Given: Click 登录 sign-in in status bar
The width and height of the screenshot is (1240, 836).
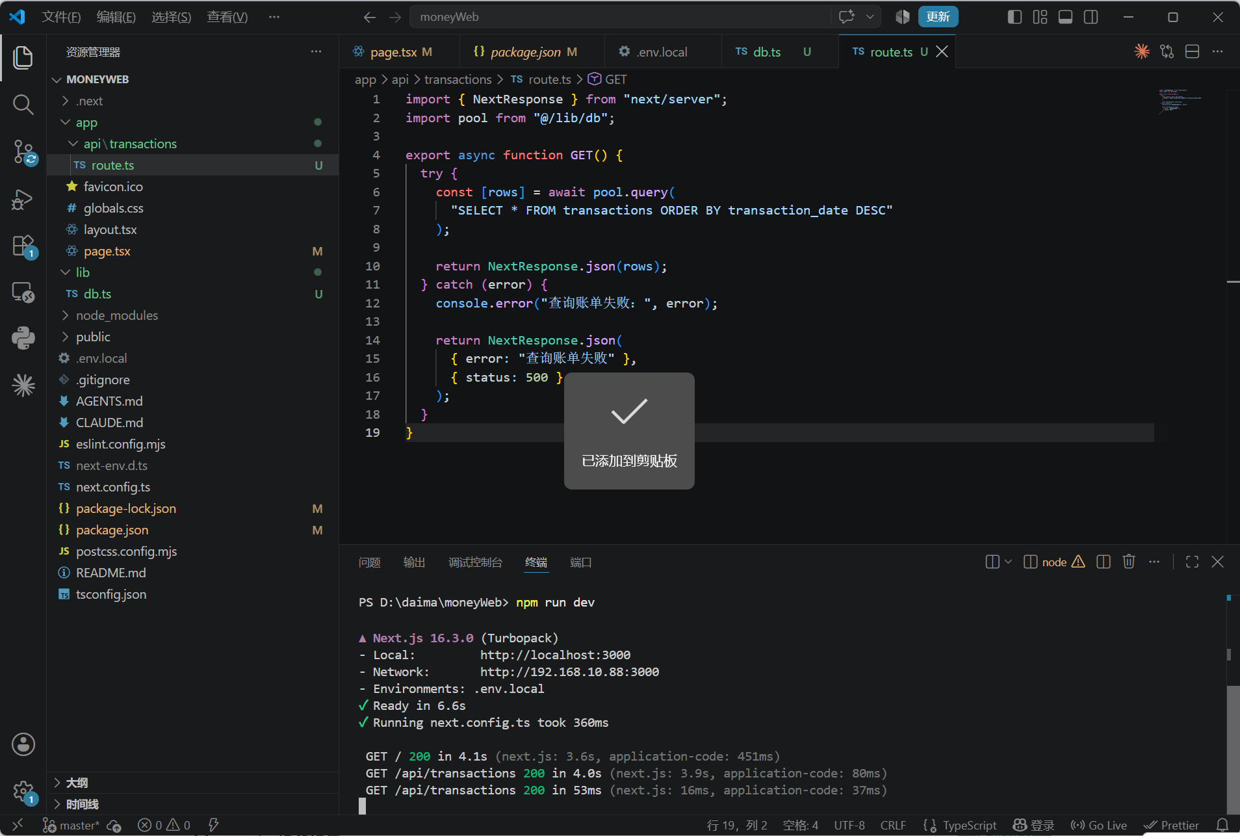Looking at the screenshot, I should pyautogui.click(x=1033, y=825).
